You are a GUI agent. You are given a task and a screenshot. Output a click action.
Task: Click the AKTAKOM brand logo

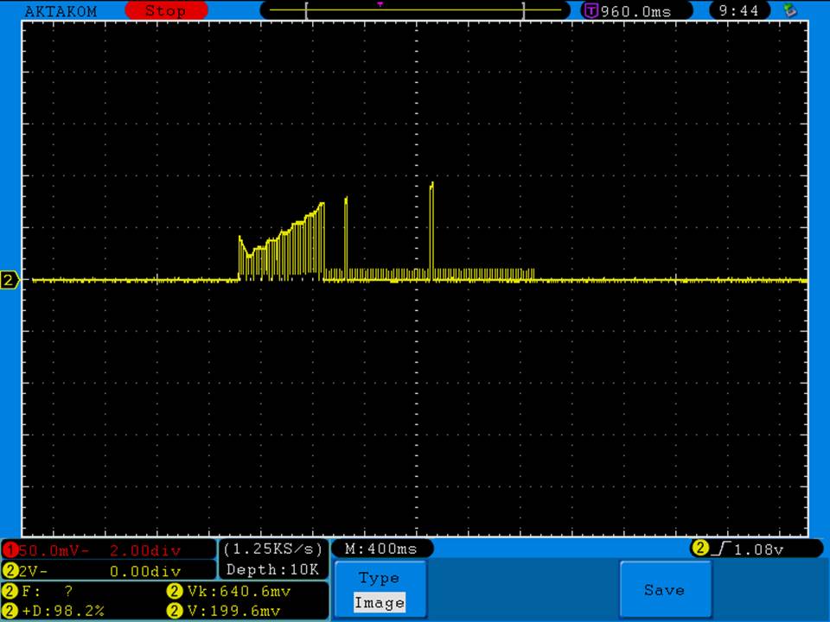pyautogui.click(x=61, y=11)
